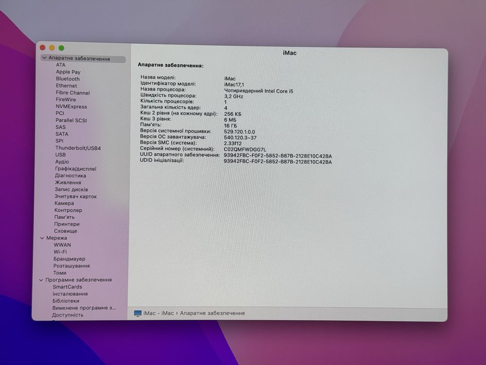Open NVMExpress hardware entry
The width and height of the screenshot is (486, 365).
click(x=71, y=107)
